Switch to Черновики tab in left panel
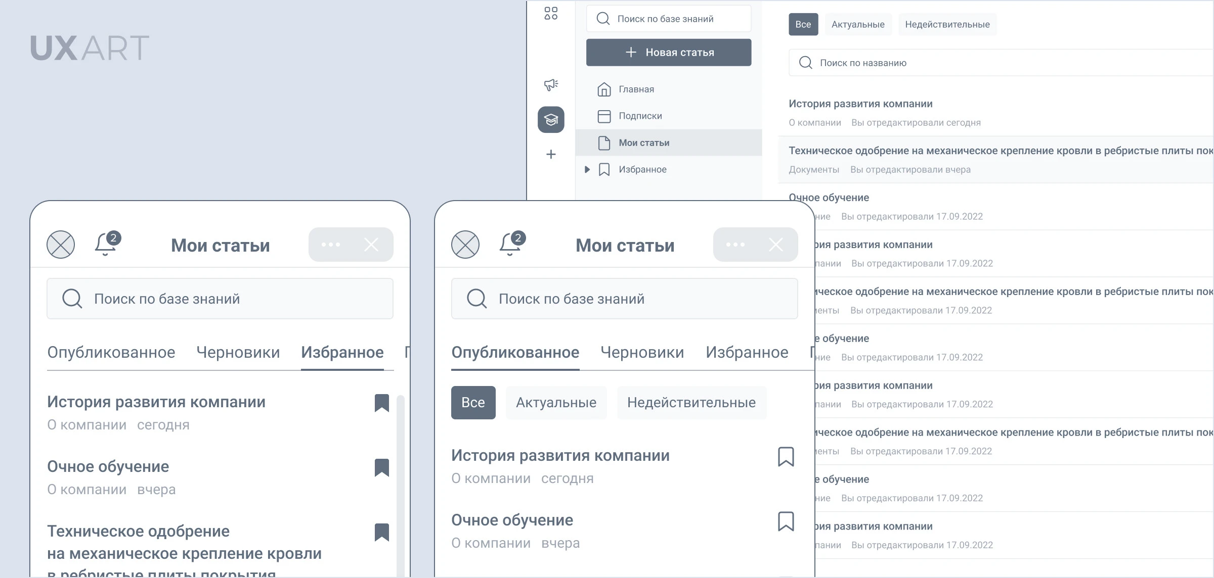 click(238, 352)
